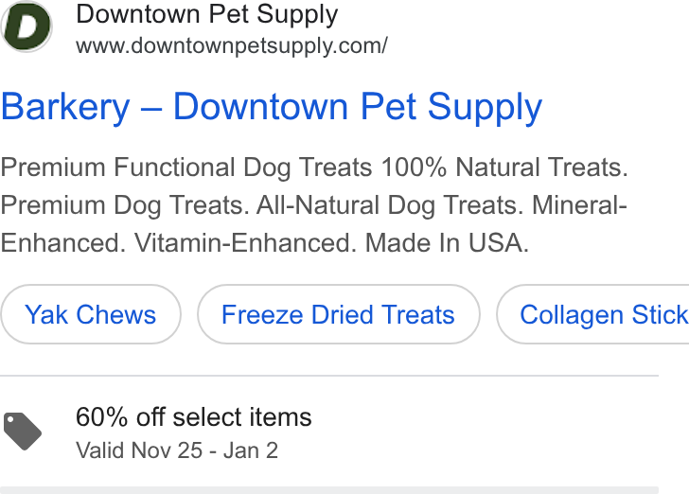Click the word Barkery in the headline
Image resolution: width=689 pixels, height=494 pixels.
click(65, 107)
